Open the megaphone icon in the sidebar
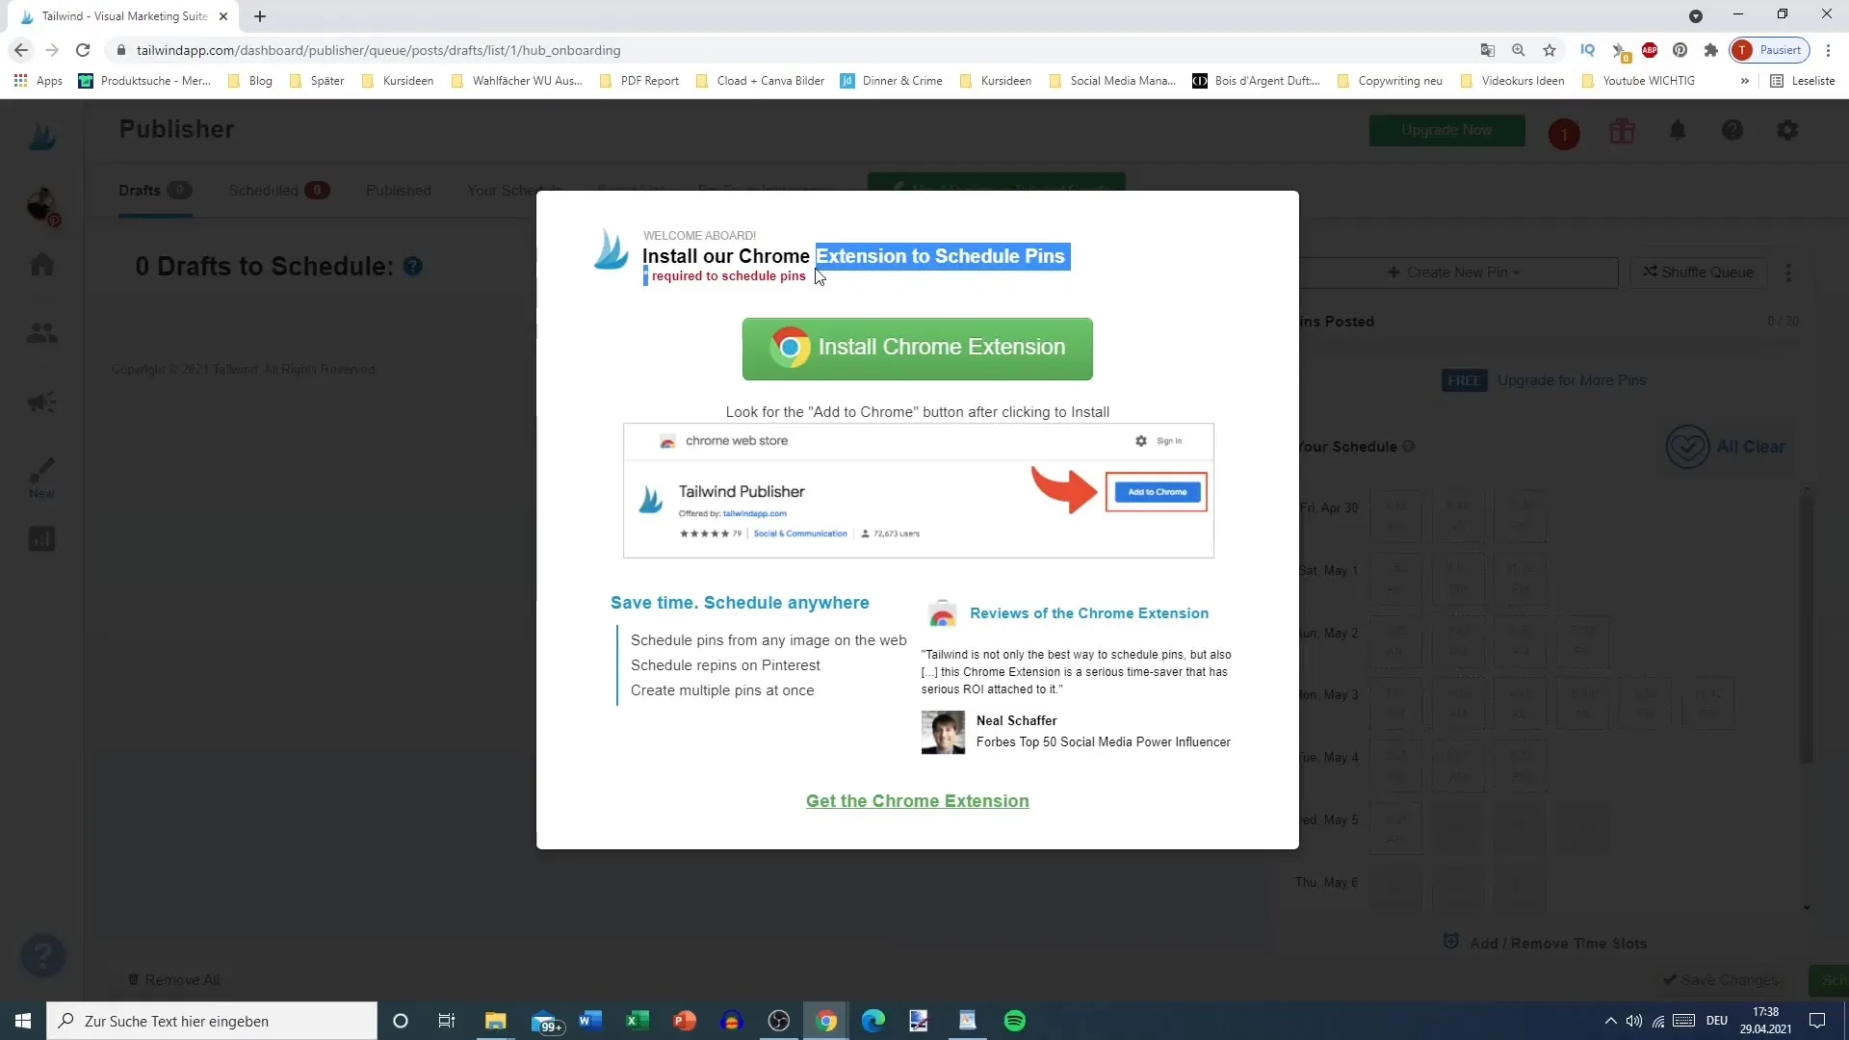The width and height of the screenshot is (1849, 1040). [x=41, y=403]
